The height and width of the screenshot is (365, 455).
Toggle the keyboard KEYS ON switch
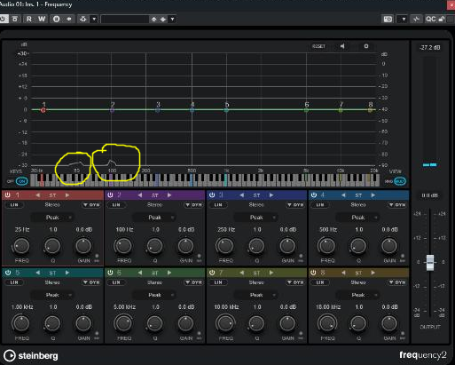click(x=21, y=181)
